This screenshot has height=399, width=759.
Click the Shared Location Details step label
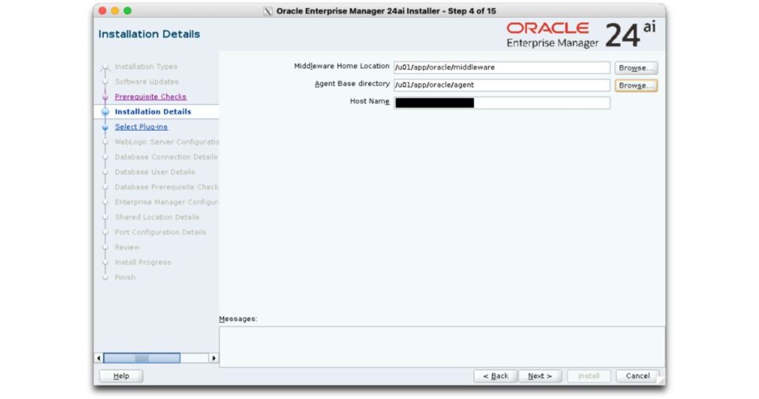tap(157, 217)
